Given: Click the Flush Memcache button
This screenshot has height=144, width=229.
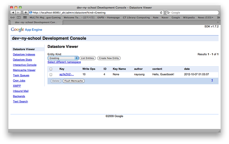Looking at the screenshot, I should [x=73, y=81].
